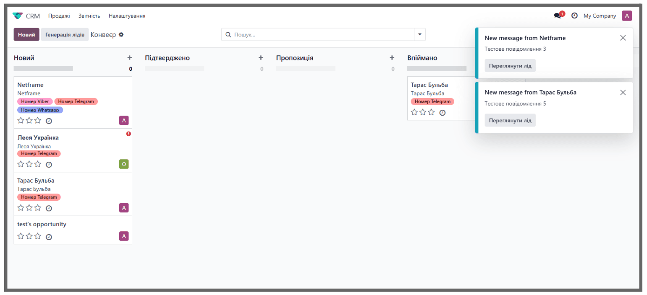This screenshot has width=647, height=295.
Task: Close the Netframe message notification
Action: [623, 38]
